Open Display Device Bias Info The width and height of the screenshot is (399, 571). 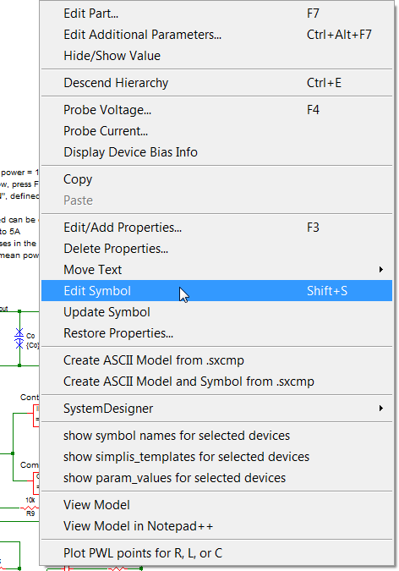pyautogui.click(x=216, y=152)
